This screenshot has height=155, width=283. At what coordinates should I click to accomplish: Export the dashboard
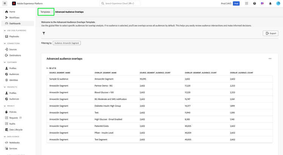pyautogui.click(x=270, y=33)
